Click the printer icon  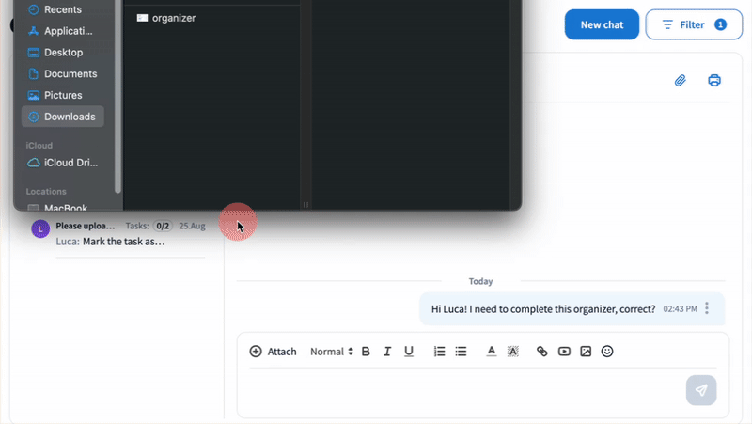pyautogui.click(x=714, y=81)
